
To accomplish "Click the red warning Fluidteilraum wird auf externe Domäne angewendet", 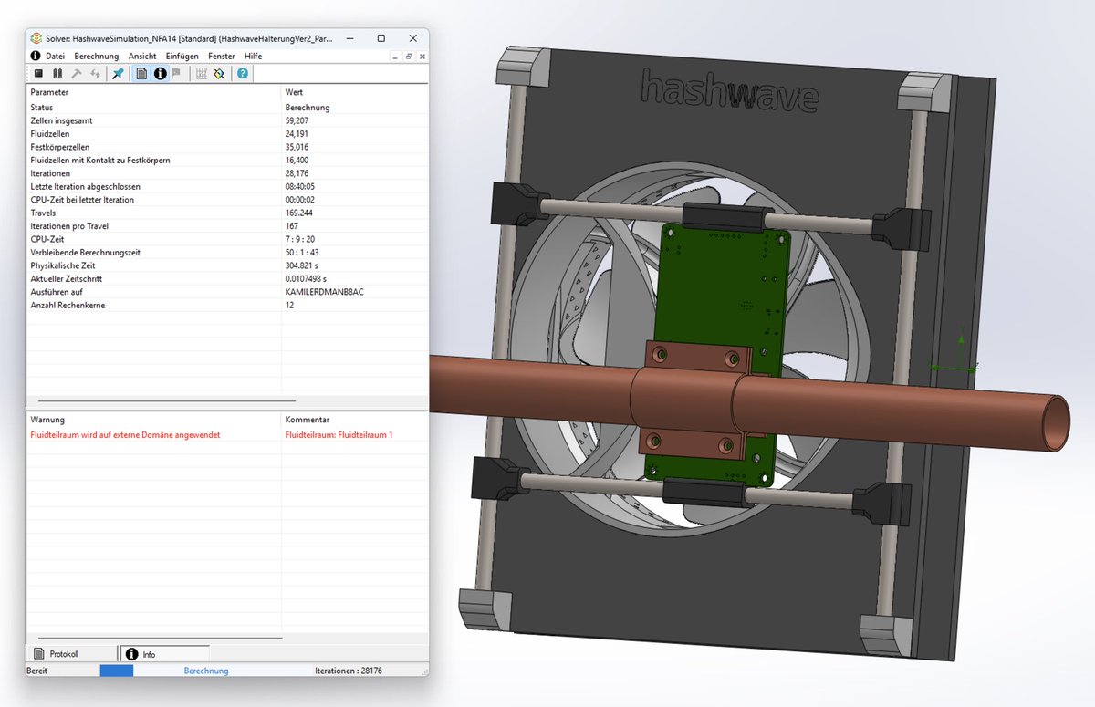I will pyautogui.click(x=125, y=435).
